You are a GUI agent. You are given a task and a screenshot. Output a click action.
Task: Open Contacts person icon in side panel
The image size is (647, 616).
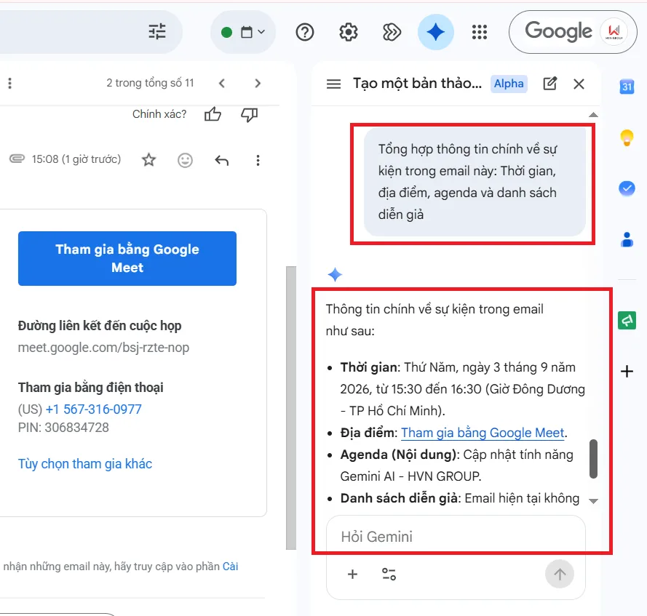click(627, 239)
